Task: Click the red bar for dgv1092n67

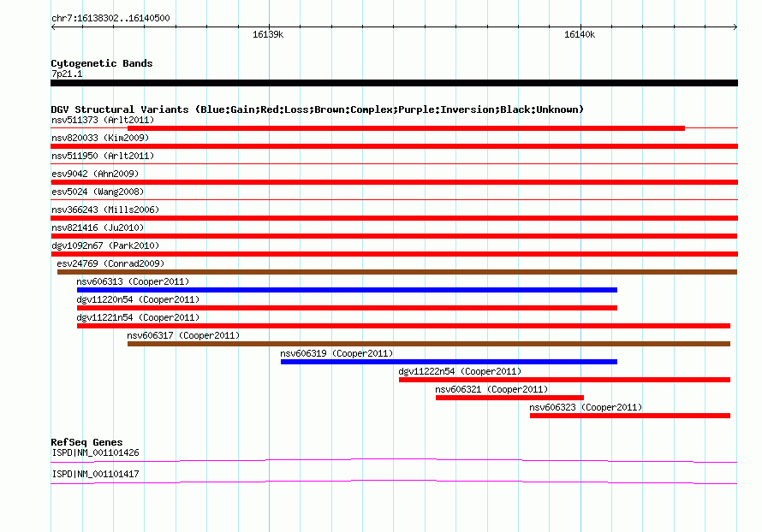Action: point(394,254)
